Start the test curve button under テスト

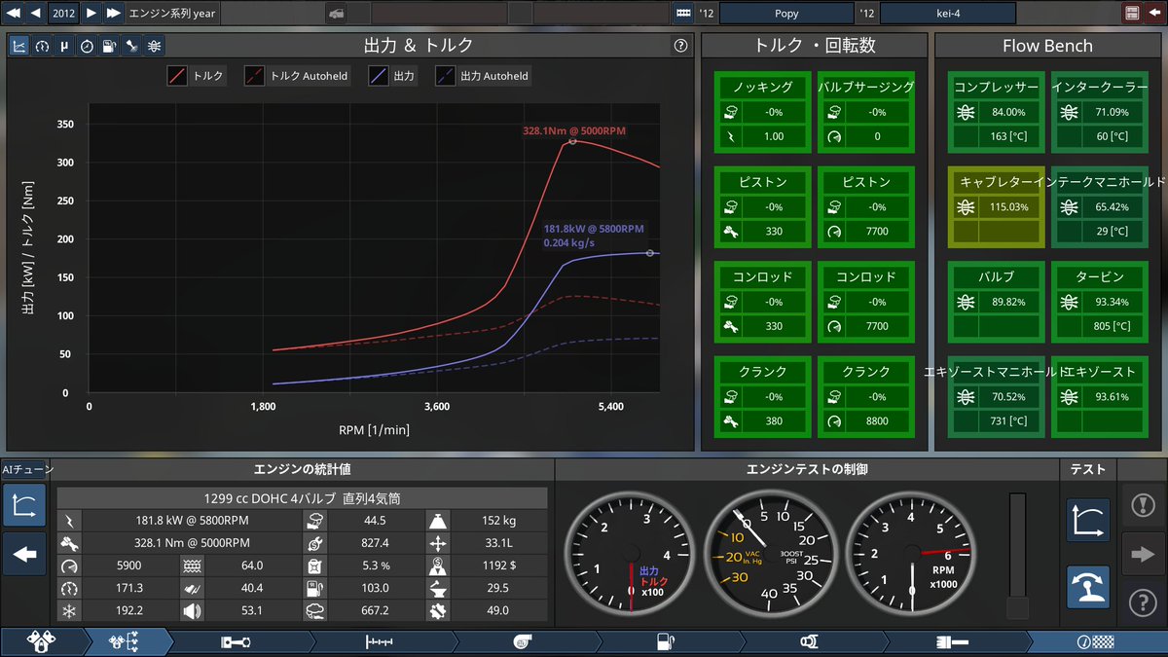pyautogui.click(x=1088, y=521)
